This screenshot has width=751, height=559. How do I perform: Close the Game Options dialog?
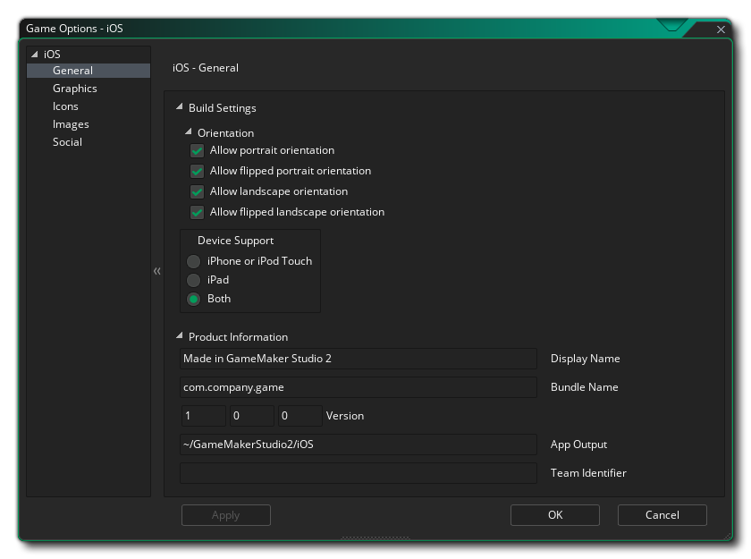[721, 30]
